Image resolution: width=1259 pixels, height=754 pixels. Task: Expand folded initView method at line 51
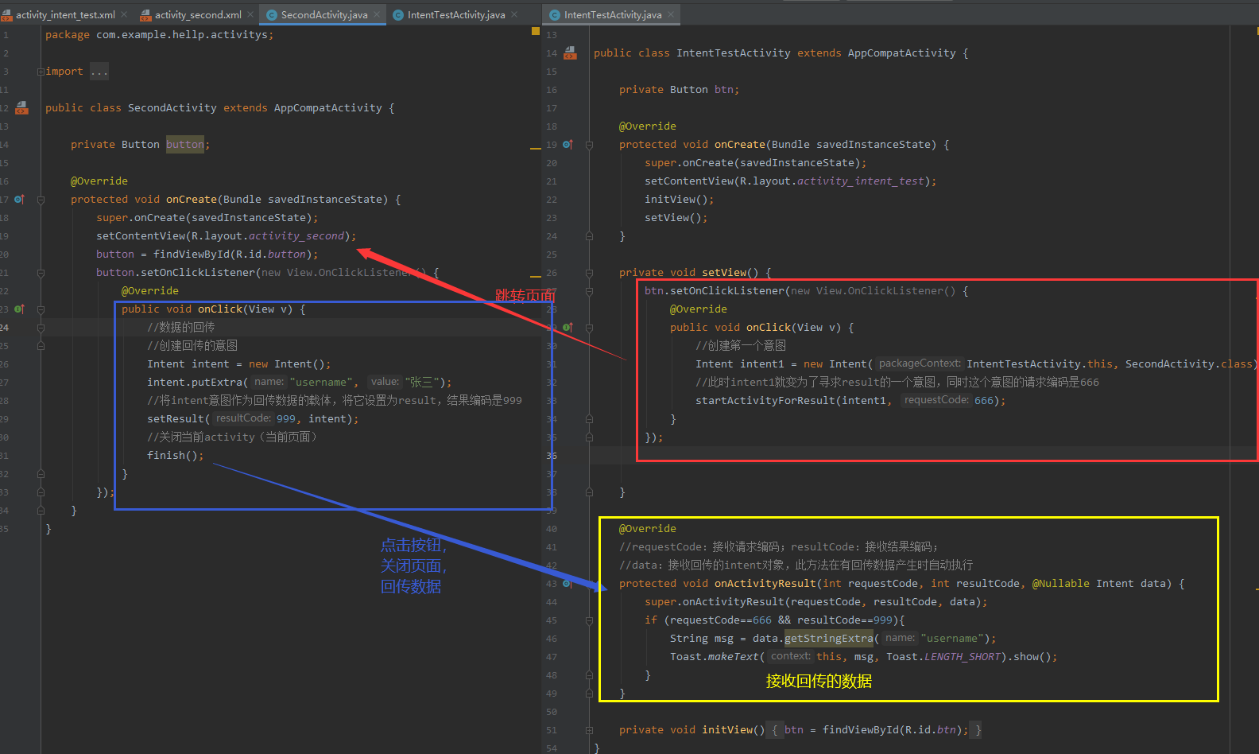click(589, 730)
